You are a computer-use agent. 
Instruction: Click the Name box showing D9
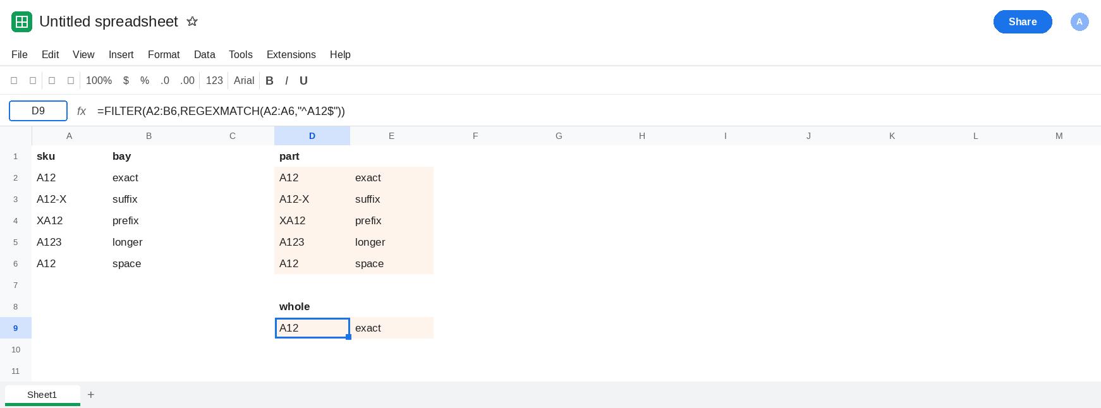[x=38, y=111]
